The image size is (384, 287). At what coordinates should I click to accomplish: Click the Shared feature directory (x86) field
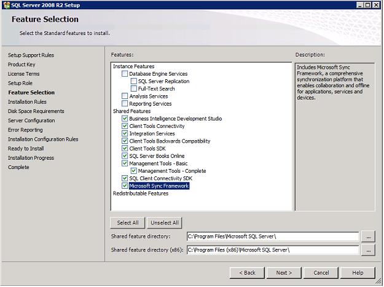click(273, 250)
